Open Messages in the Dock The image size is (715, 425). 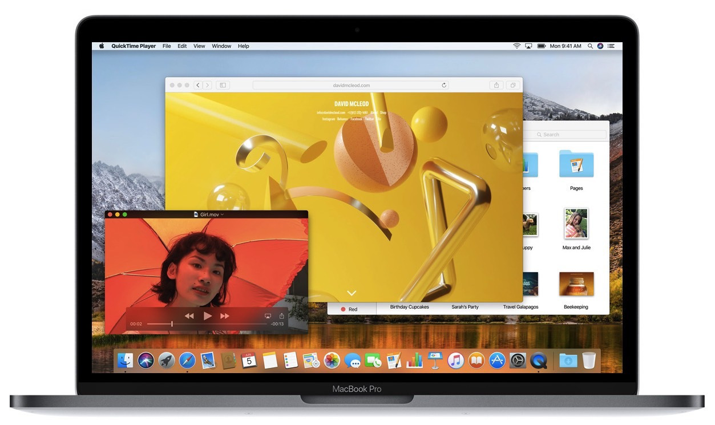point(353,361)
